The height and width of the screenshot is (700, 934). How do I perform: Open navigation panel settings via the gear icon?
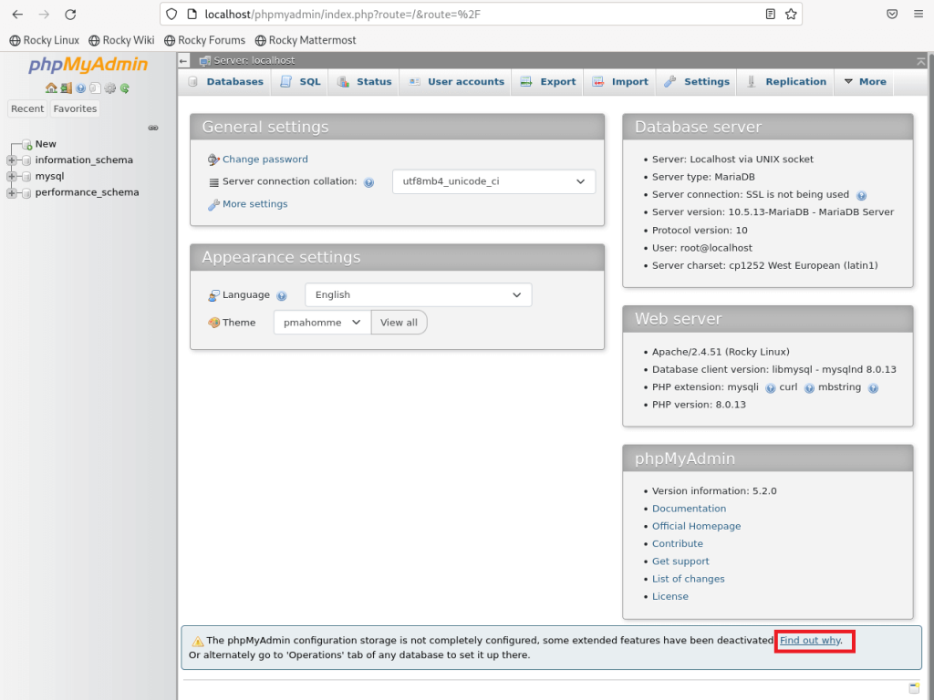[109, 88]
